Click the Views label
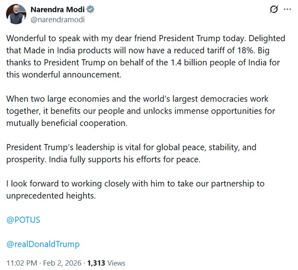 [117, 263]
